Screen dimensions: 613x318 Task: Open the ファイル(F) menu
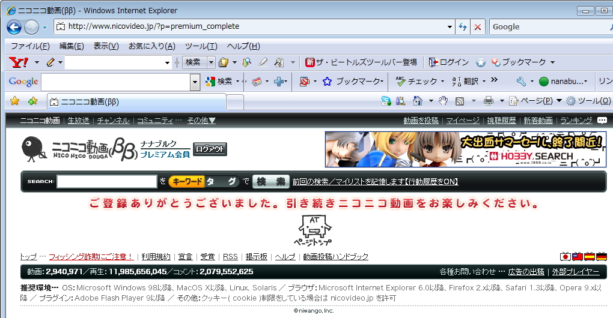point(30,46)
